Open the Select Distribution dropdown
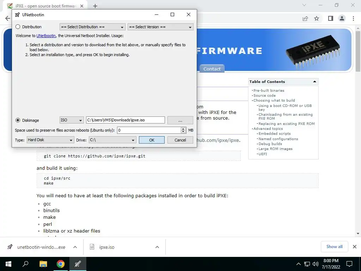Viewport: 361px width, 271px height. point(92,27)
